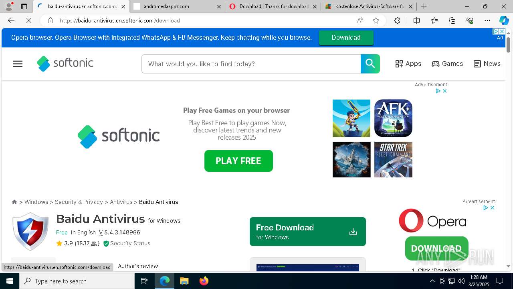Click the taskbar clock and date
513x289 pixels.
click(479, 281)
